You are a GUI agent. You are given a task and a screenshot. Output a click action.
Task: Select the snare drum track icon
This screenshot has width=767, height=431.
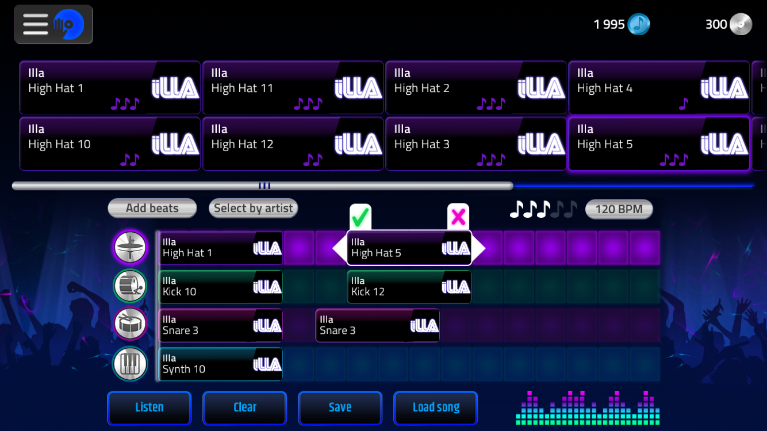click(x=130, y=325)
